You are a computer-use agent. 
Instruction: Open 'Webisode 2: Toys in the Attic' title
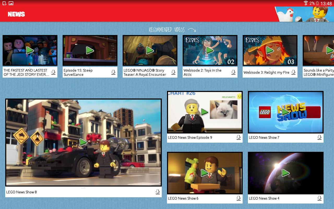pyautogui.click(x=202, y=72)
